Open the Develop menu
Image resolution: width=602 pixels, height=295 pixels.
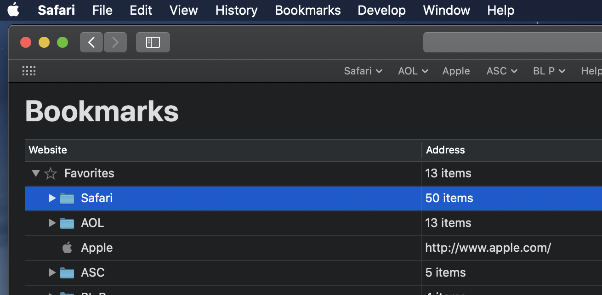pyautogui.click(x=381, y=10)
